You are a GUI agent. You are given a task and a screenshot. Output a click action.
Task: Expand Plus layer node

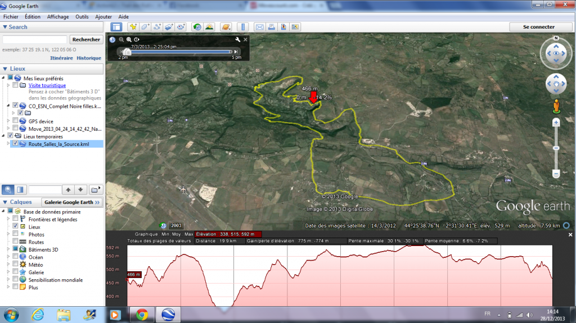tap(8, 287)
